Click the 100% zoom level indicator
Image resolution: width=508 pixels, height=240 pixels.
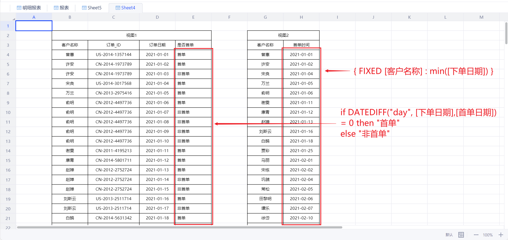coord(488,235)
